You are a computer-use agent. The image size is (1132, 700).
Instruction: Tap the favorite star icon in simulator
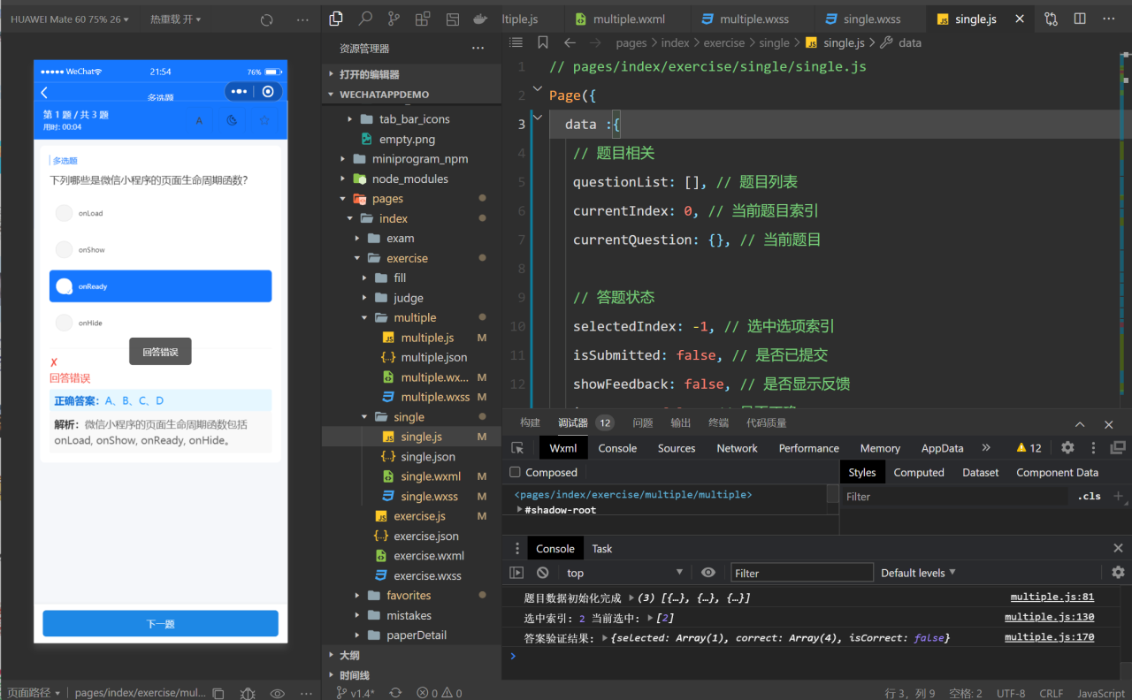point(264,120)
